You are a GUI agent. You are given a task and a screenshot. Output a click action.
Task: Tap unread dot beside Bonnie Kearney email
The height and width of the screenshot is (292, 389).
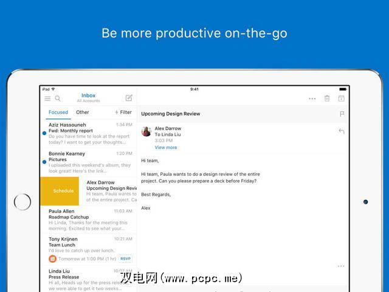tap(44, 162)
